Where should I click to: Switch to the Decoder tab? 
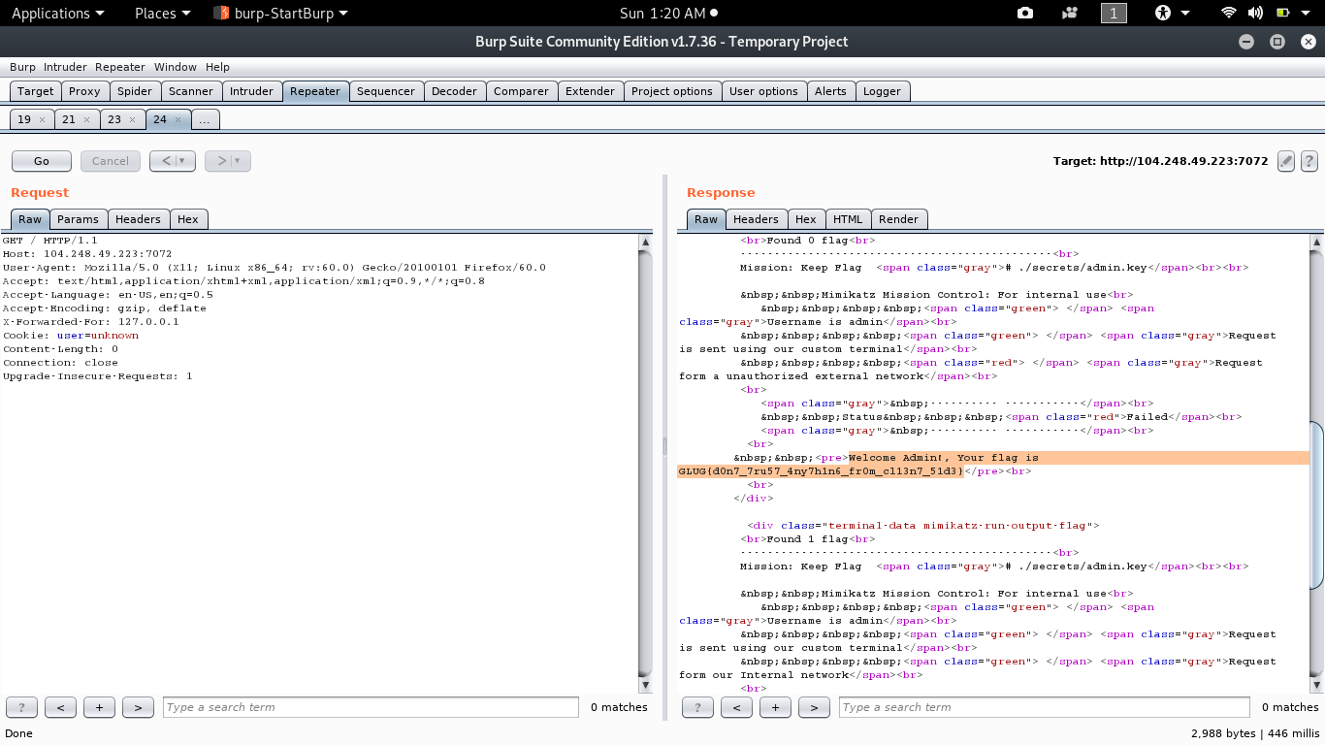[x=454, y=90]
